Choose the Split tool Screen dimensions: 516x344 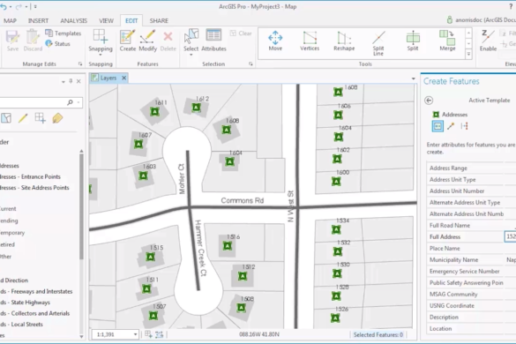(413, 41)
